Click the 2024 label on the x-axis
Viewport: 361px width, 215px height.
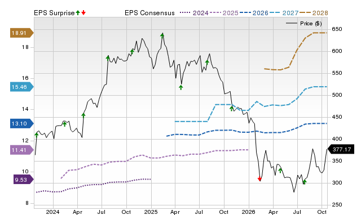[53, 212]
